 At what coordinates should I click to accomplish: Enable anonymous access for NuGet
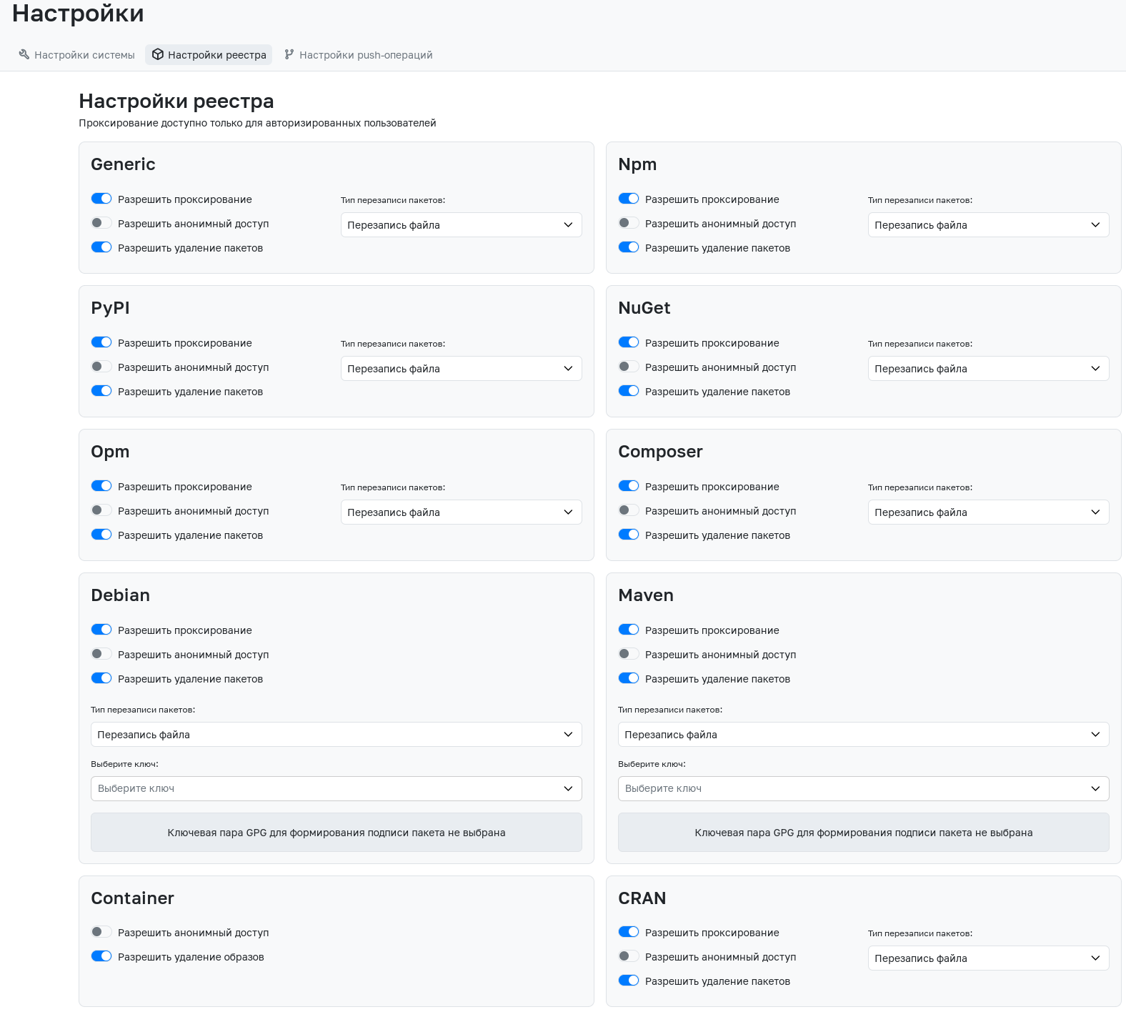coord(629,367)
